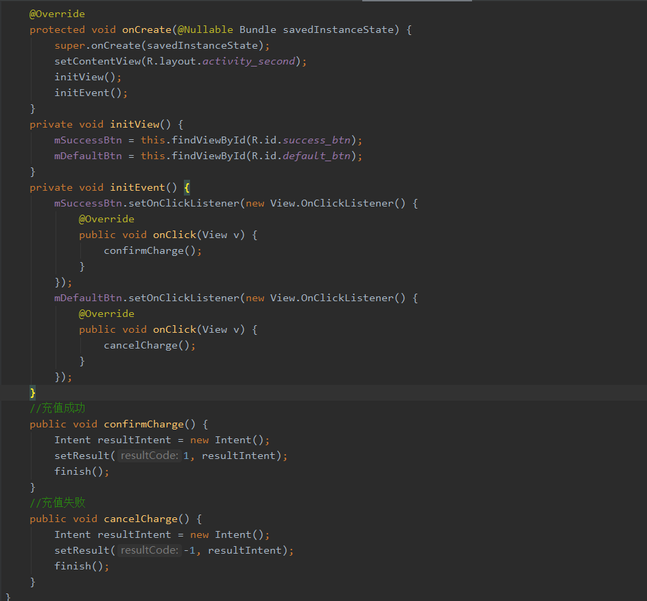Click the resultCode: hint before value 1
This screenshot has height=601, width=647.
point(150,456)
